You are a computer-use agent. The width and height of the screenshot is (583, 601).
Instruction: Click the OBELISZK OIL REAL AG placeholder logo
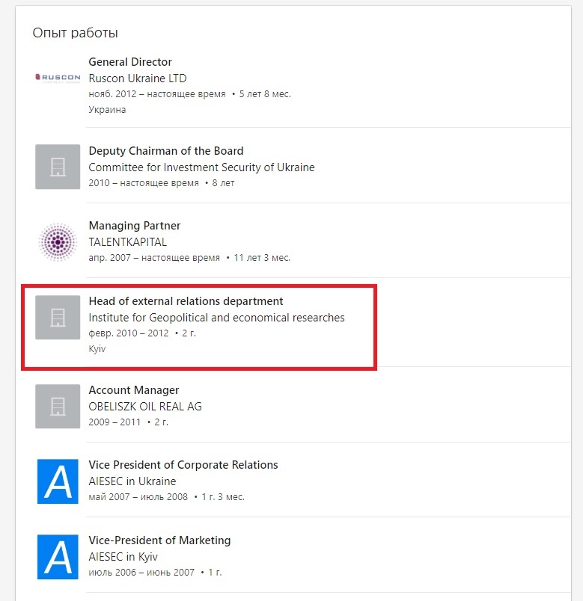pos(58,406)
